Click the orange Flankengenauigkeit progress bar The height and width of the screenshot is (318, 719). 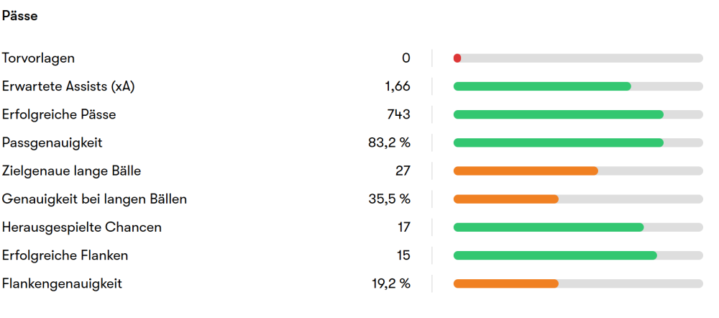click(505, 283)
